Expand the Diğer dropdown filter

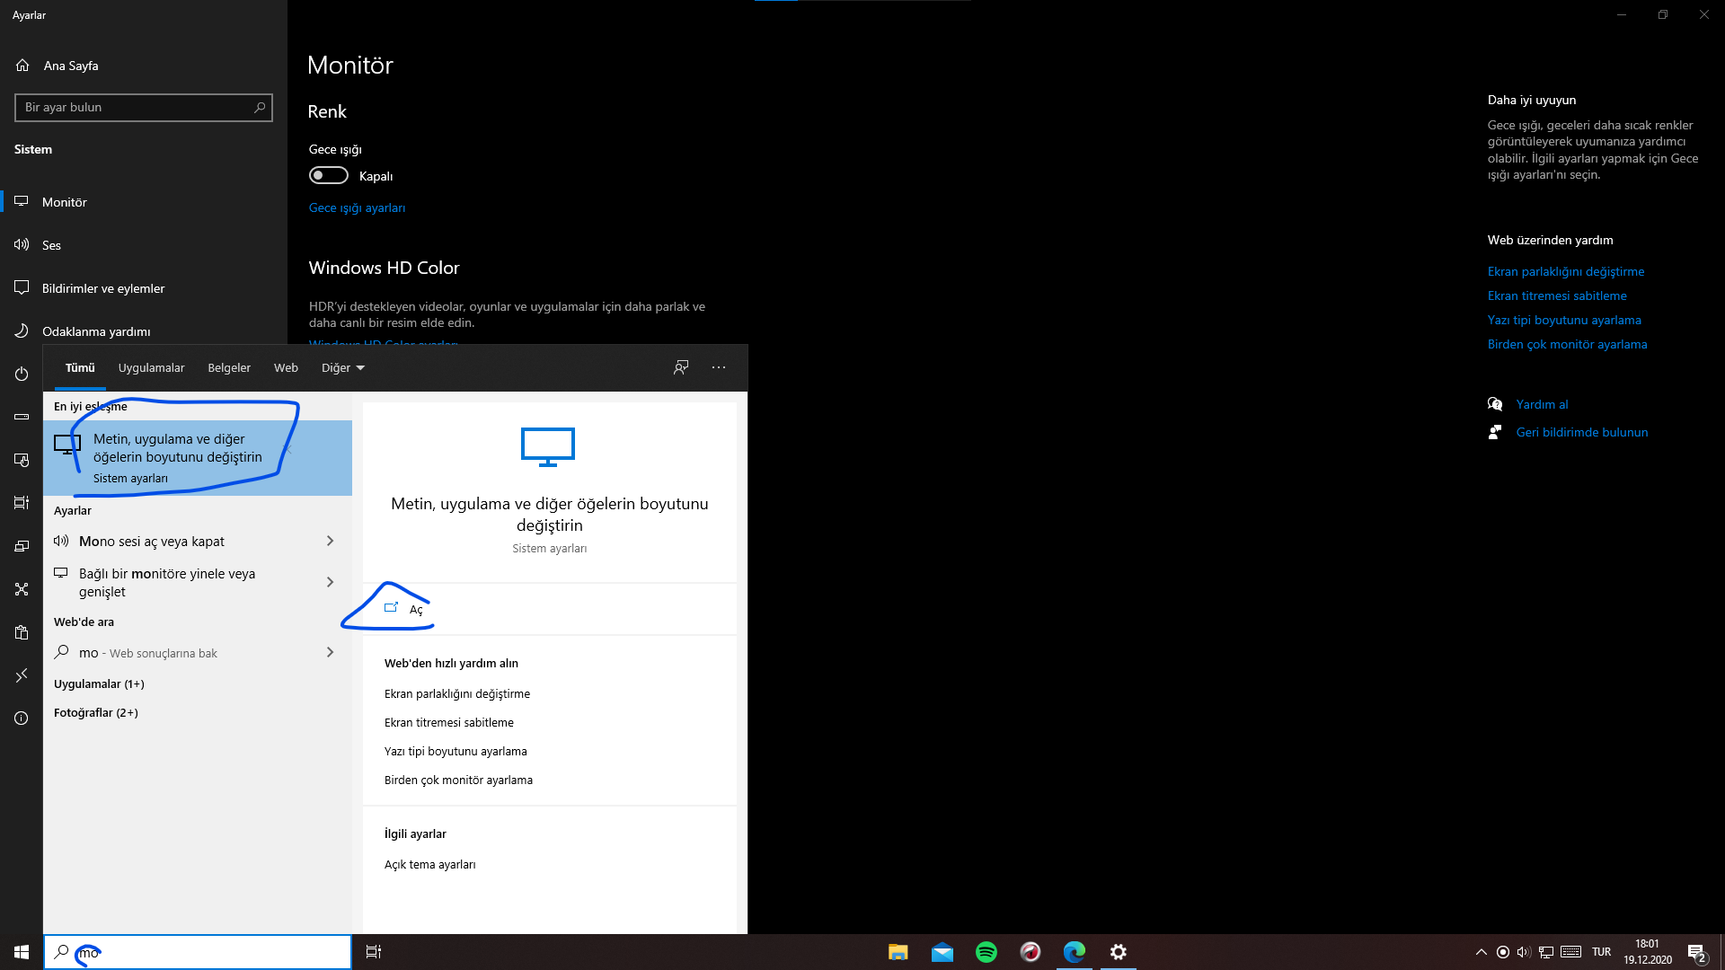[x=343, y=368]
